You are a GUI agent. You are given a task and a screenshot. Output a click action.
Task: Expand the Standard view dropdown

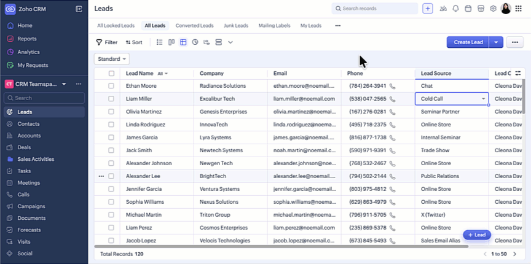click(112, 59)
